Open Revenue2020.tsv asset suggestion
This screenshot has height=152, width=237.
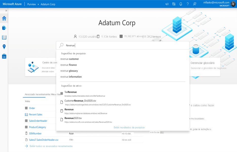coord(86,120)
